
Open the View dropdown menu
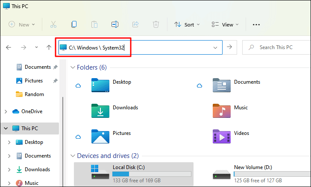[225, 25]
